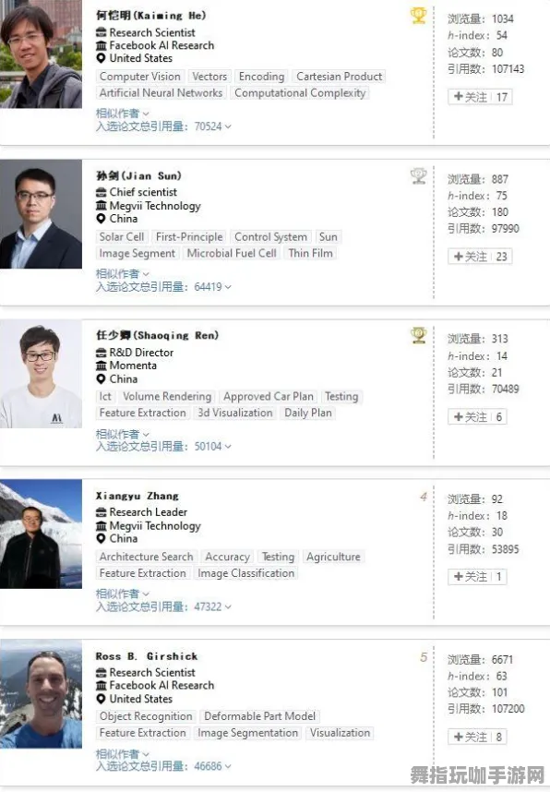Expand 相似作者 under Kaiming He
Viewport: 550px width, 792px height.
tap(120, 113)
